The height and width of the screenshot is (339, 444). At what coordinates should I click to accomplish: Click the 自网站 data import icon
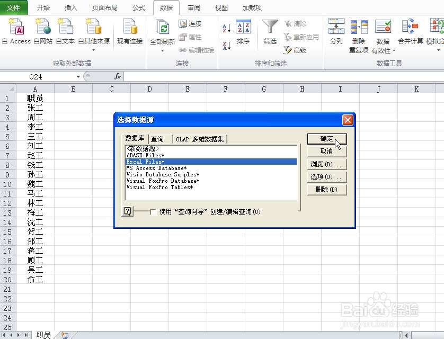click(x=41, y=32)
